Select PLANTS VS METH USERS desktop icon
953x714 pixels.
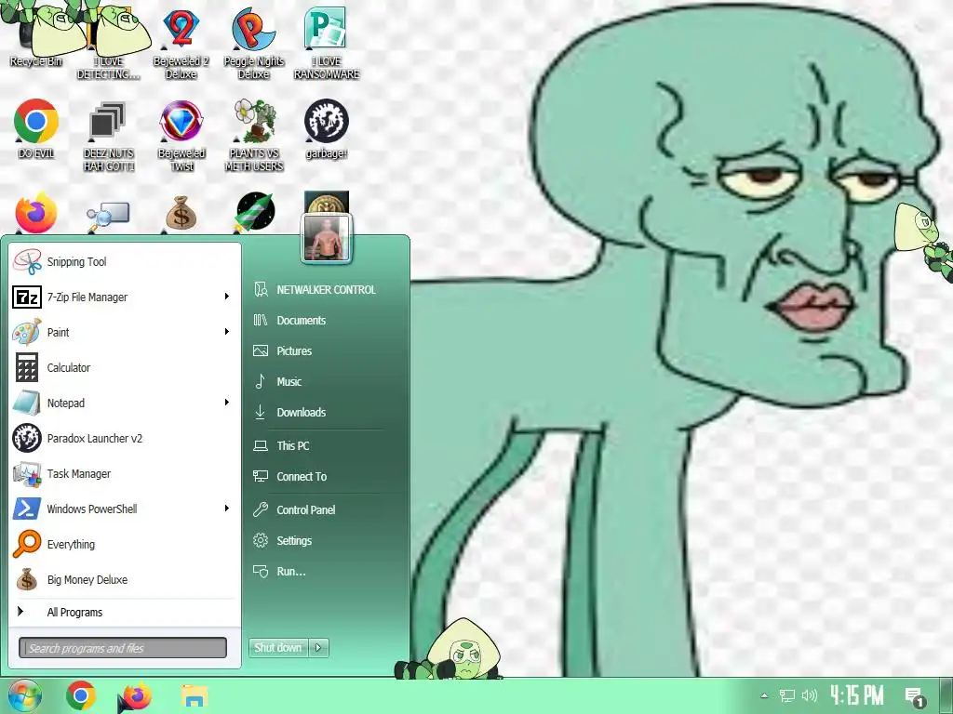point(254,135)
